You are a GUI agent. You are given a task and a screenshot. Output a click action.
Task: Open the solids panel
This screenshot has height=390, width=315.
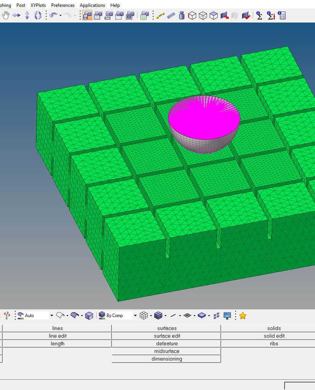268,328
